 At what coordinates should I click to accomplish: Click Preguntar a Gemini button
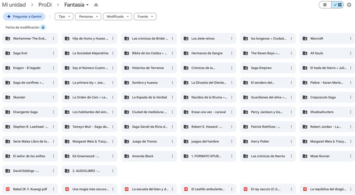point(24,17)
